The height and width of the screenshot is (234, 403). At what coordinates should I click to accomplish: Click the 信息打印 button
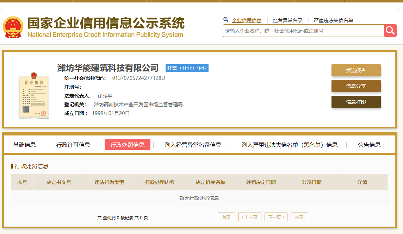coord(356,102)
